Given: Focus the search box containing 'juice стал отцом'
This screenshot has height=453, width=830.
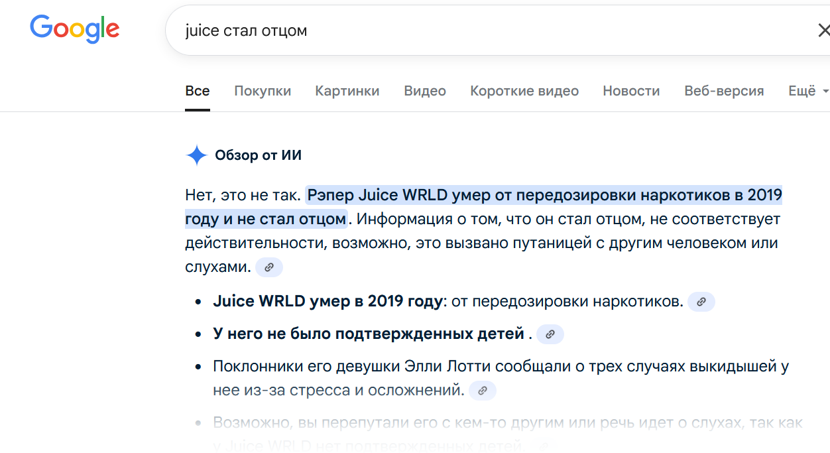Looking at the screenshot, I should tap(497, 31).
